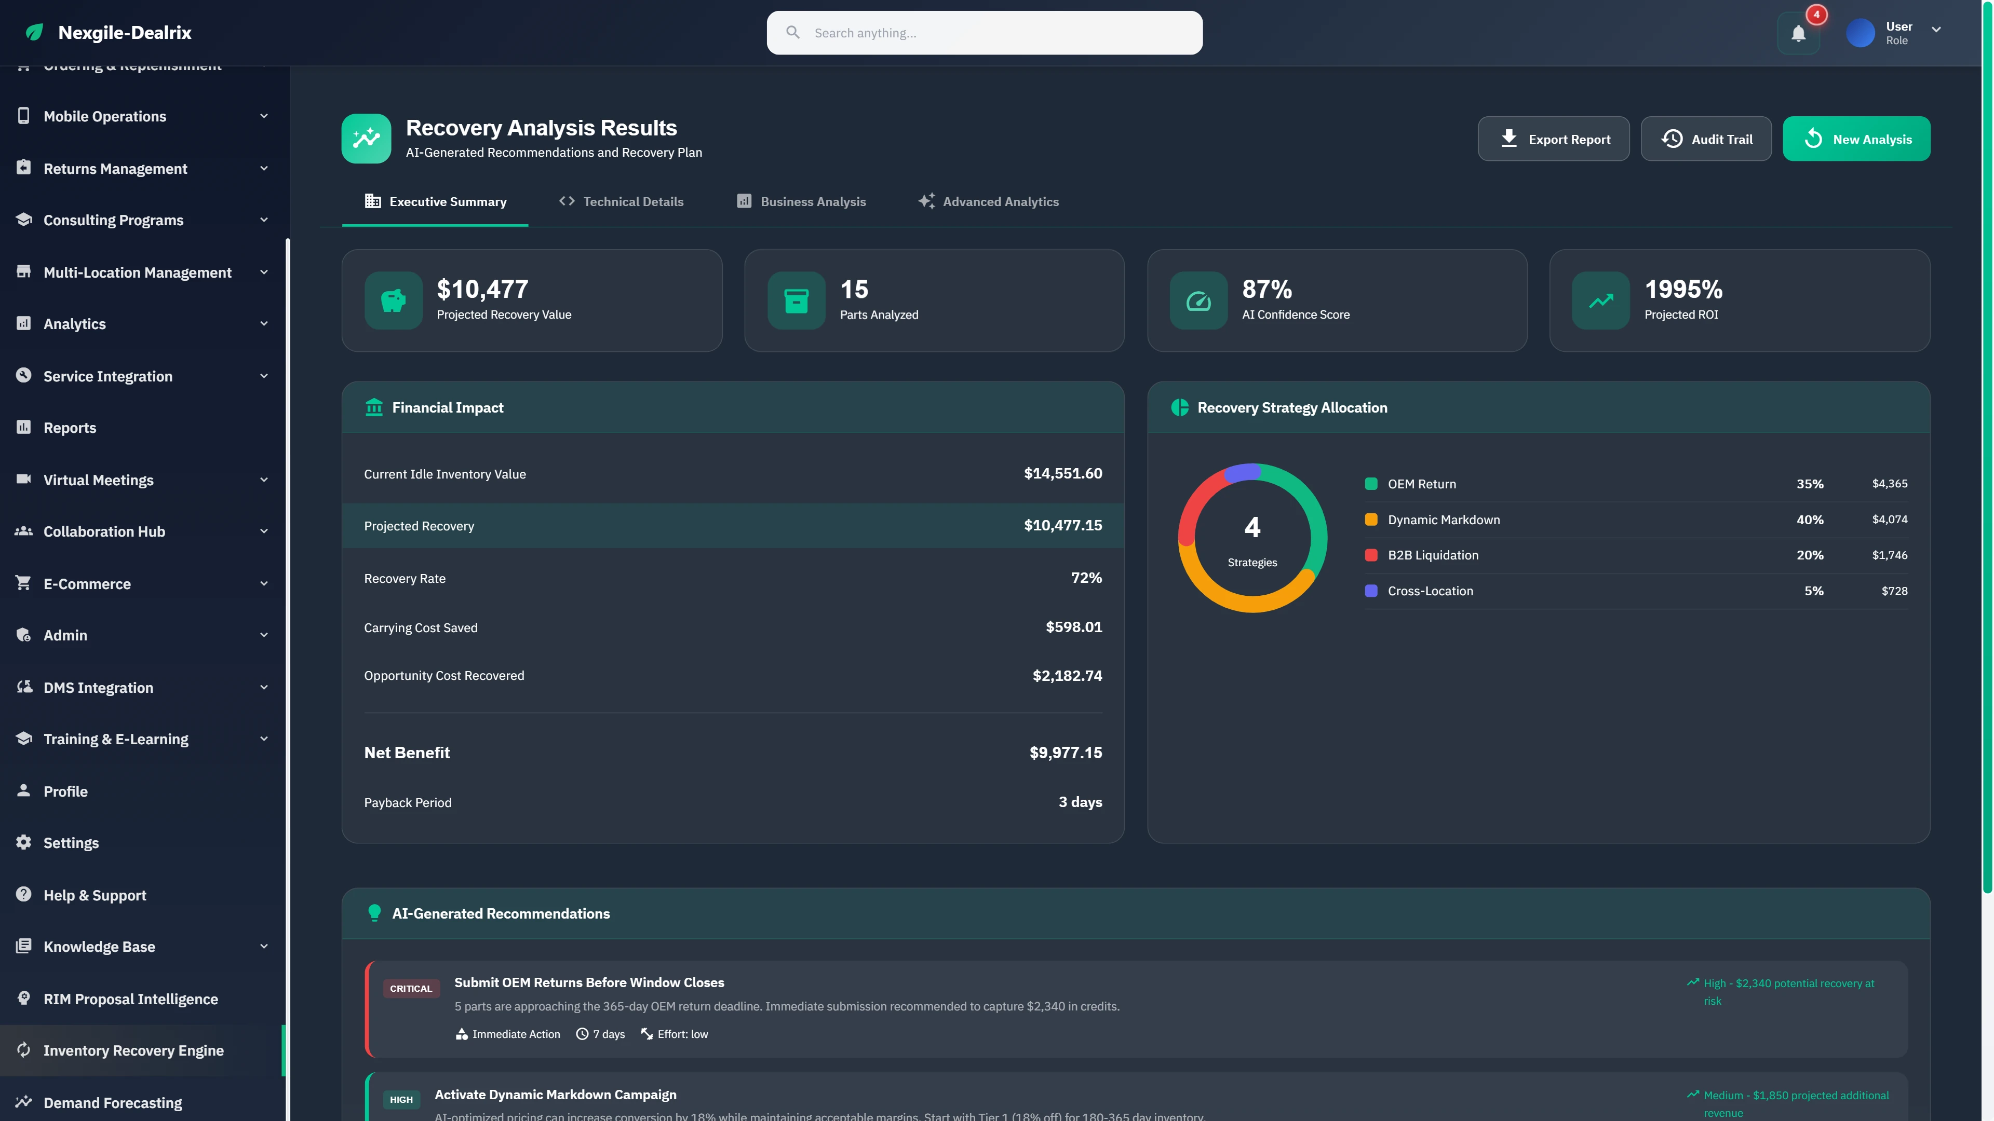Open the Settings gear in sidebar

pos(23,842)
